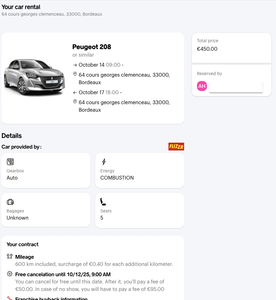The width and height of the screenshot is (276, 300).
Task: Click the Peugeot 208 title
Action: click(92, 47)
